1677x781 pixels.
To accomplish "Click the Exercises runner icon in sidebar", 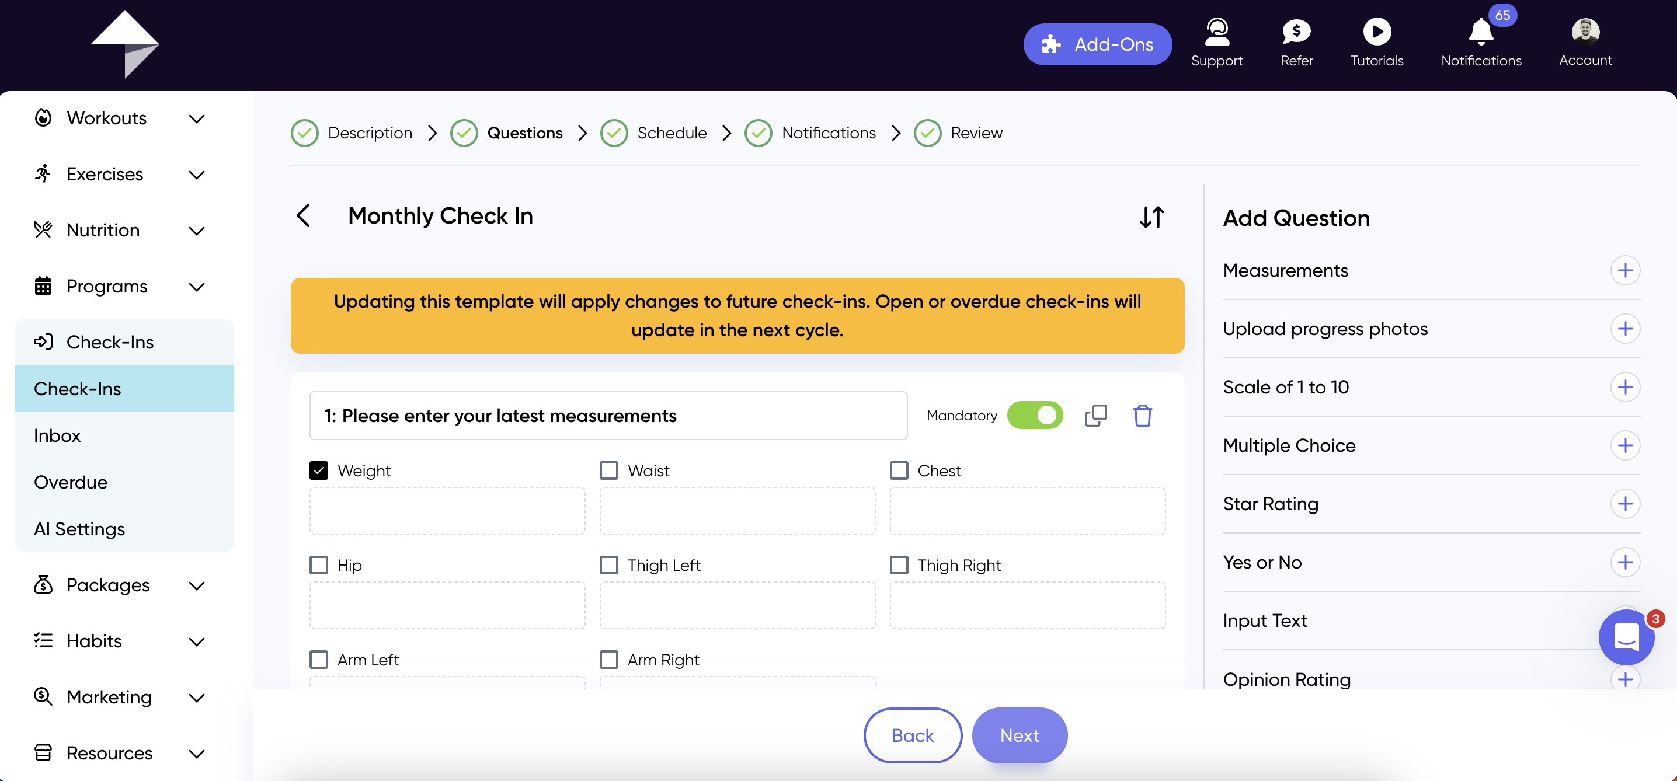I will tap(43, 174).
